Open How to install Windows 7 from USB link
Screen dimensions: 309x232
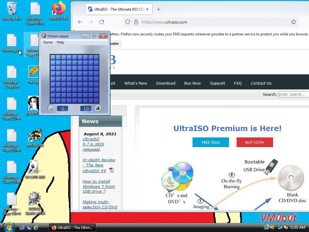tap(99, 186)
